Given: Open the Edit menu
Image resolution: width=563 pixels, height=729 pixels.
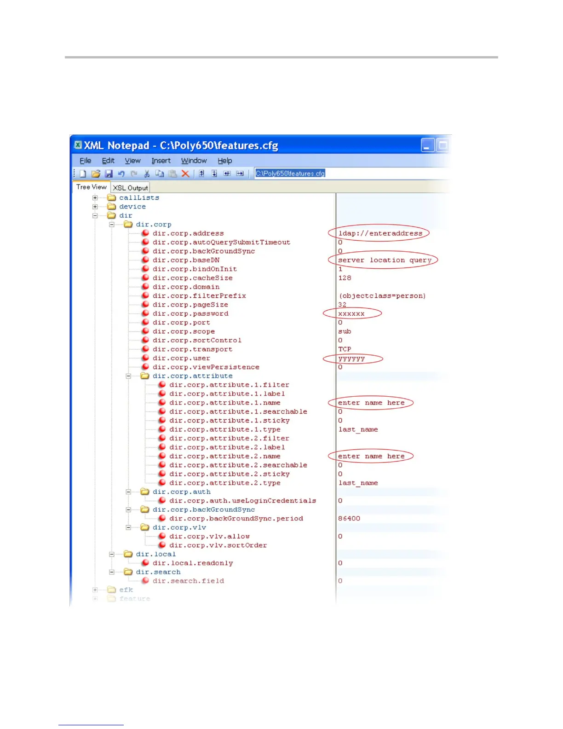Looking at the screenshot, I should 108,161.
